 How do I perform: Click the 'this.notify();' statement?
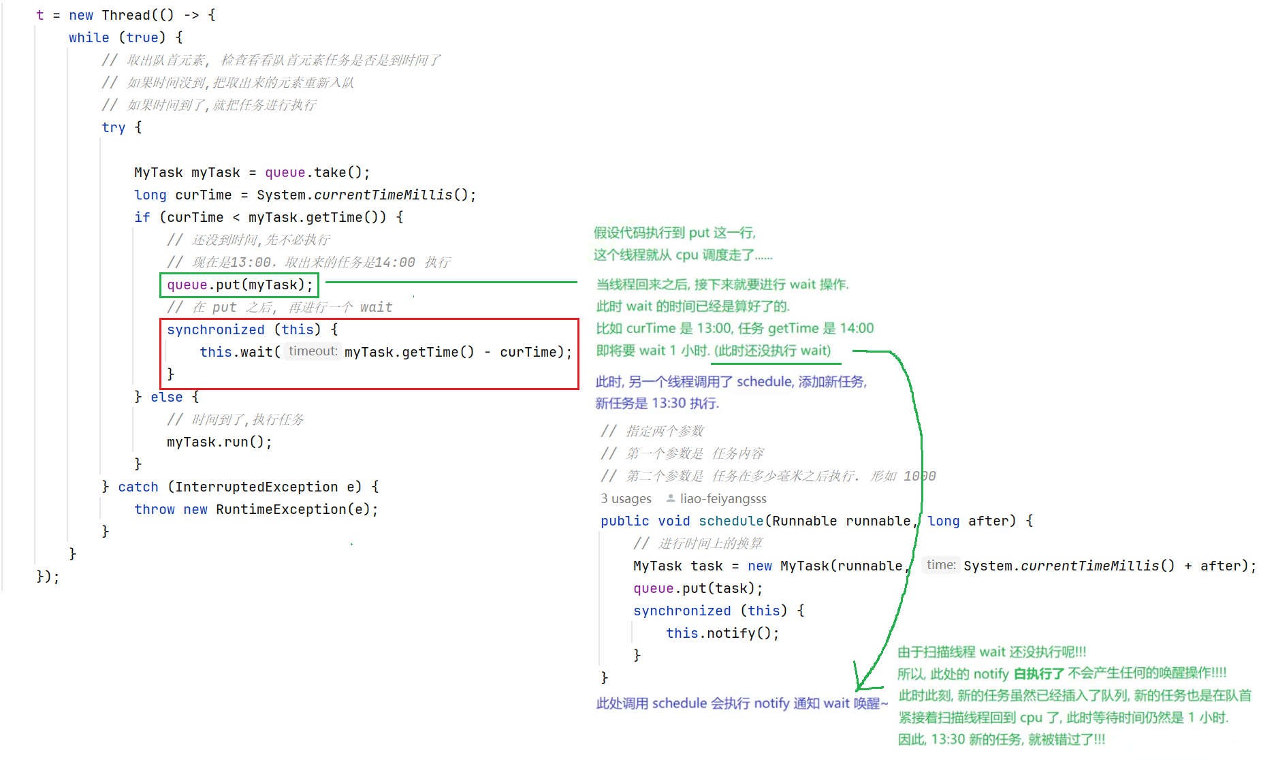click(722, 633)
